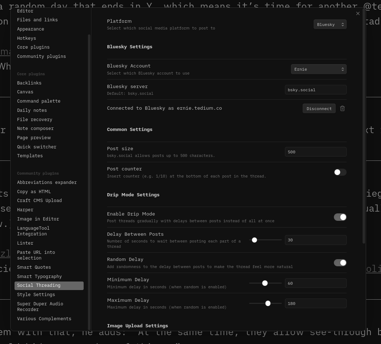Click the Delay Between Posts slider handle
Image resolution: width=381 pixels, height=344 pixels.
click(x=254, y=240)
